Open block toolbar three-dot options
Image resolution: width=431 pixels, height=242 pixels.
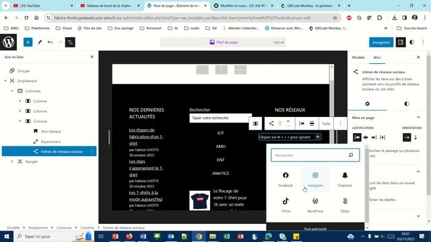(x=340, y=124)
